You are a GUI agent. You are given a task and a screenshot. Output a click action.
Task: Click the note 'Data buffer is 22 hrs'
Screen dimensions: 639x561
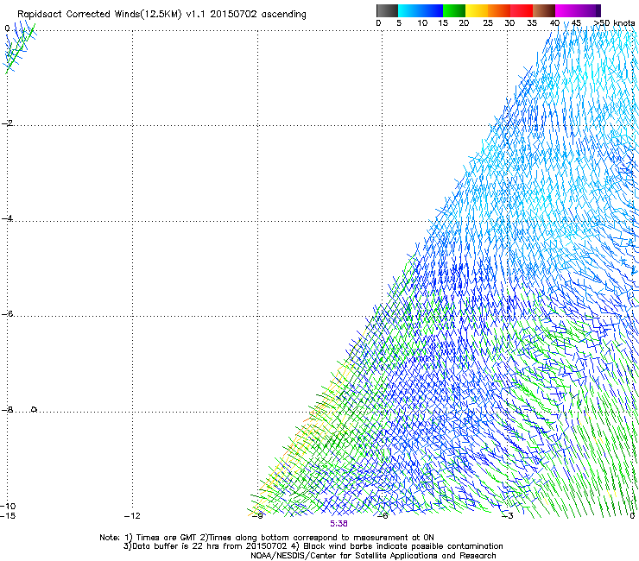click(x=183, y=546)
